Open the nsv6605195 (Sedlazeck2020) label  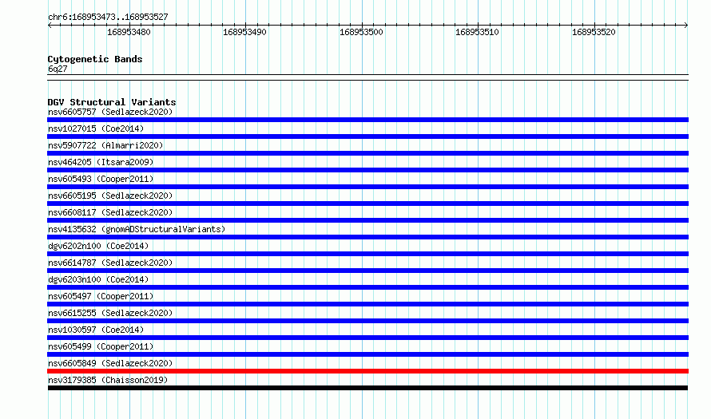point(110,196)
